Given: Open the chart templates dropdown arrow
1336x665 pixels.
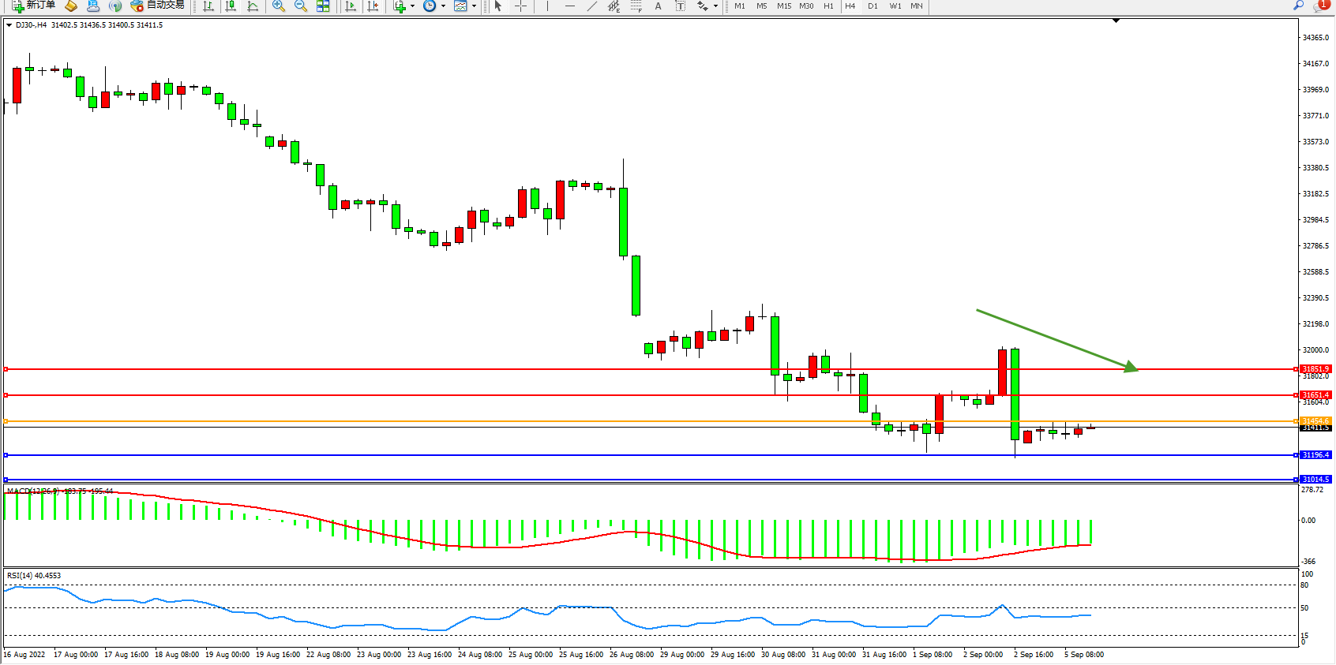Looking at the screenshot, I should (x=474, y=6).
